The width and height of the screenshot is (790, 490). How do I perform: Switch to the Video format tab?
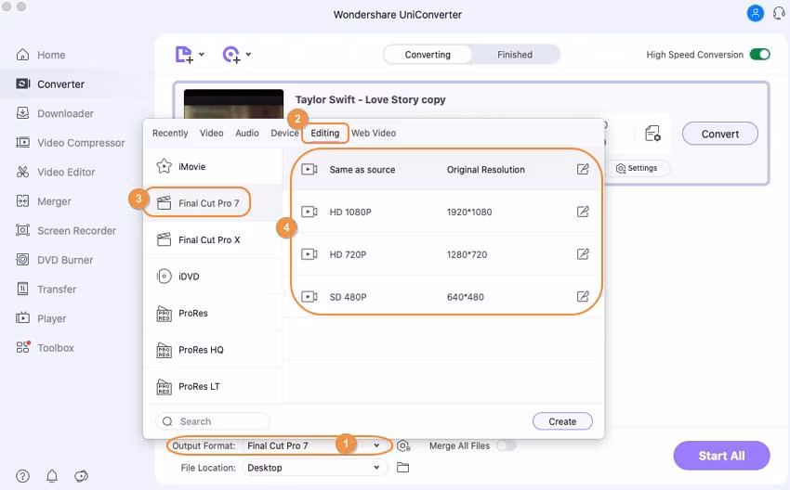pyautogui.click(x=212, y=133)
